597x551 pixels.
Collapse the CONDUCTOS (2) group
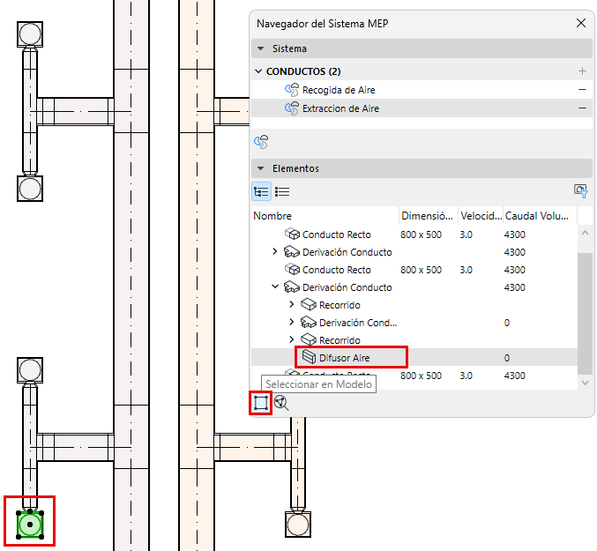click(258, 71)
